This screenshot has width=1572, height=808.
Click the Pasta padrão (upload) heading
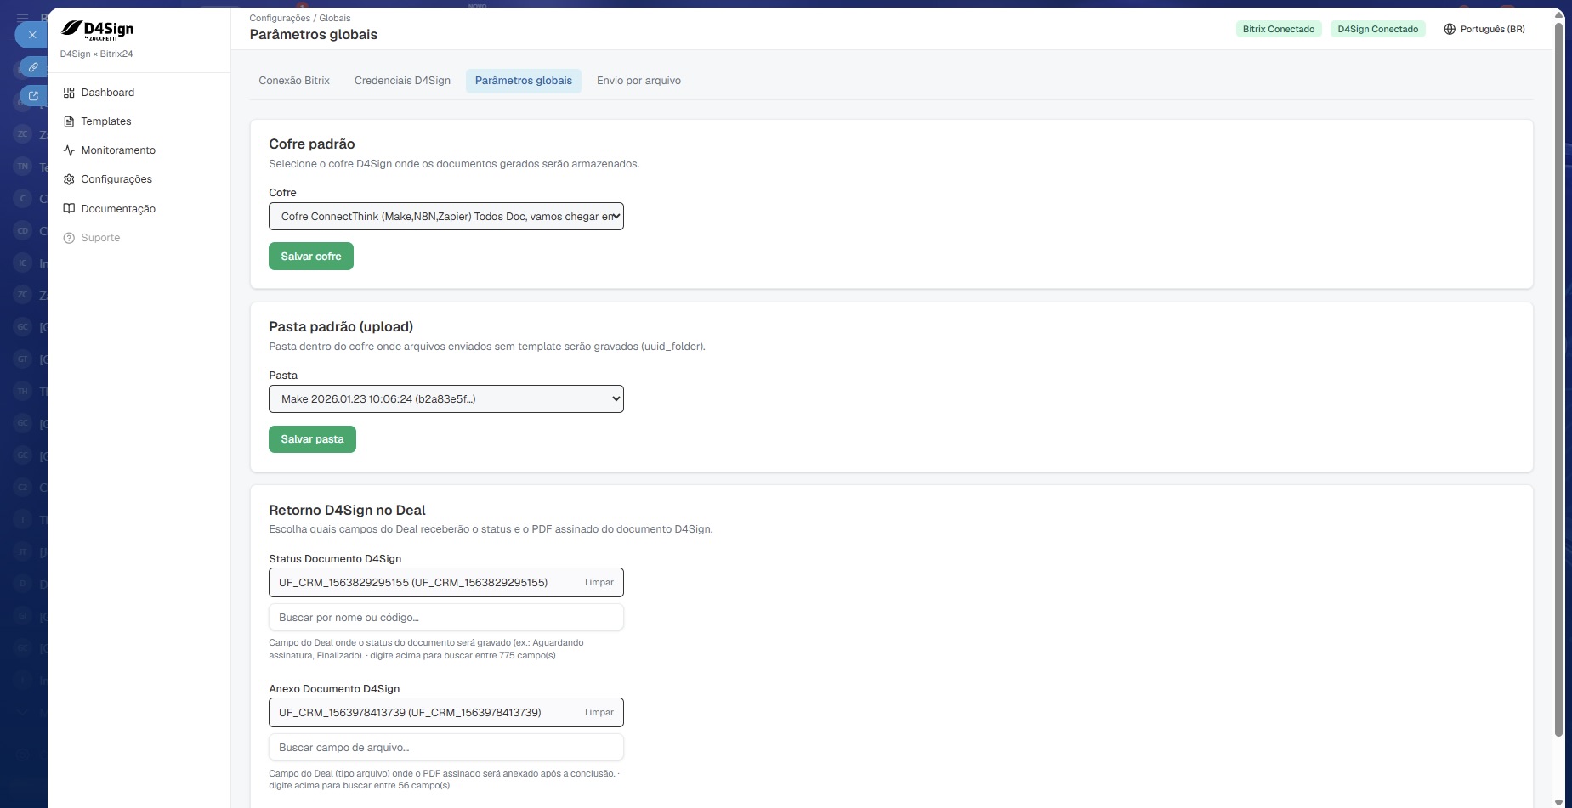pyautogui.click(x=341, y=327)
